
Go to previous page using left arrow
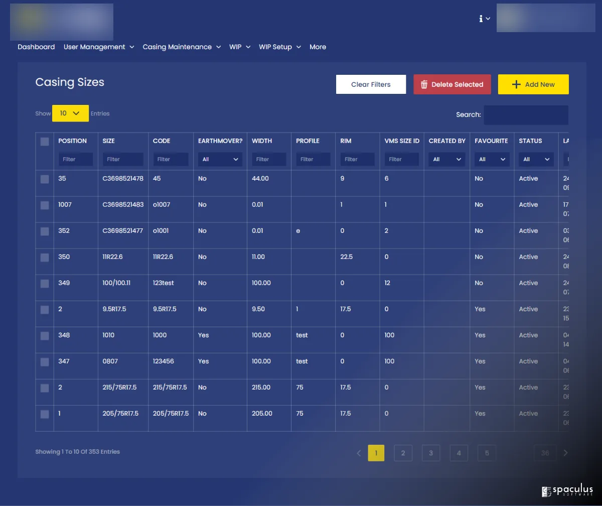coord(359,453)
